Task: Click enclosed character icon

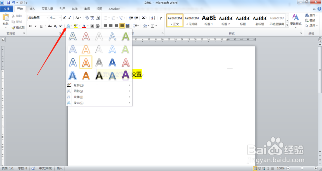Action: click(x=98, y=26)
